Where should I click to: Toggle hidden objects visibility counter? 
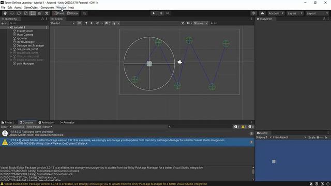pyautogui.click(x=108, y=23)
